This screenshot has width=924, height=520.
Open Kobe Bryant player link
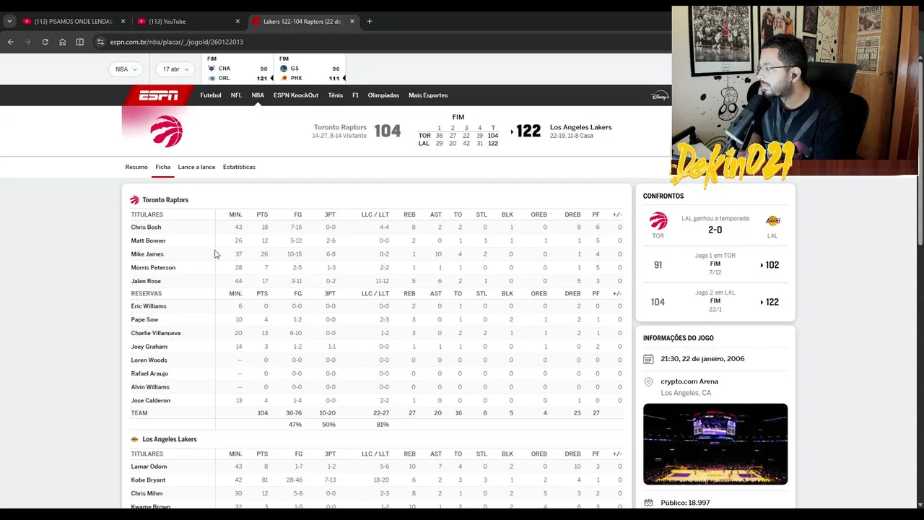148,480
